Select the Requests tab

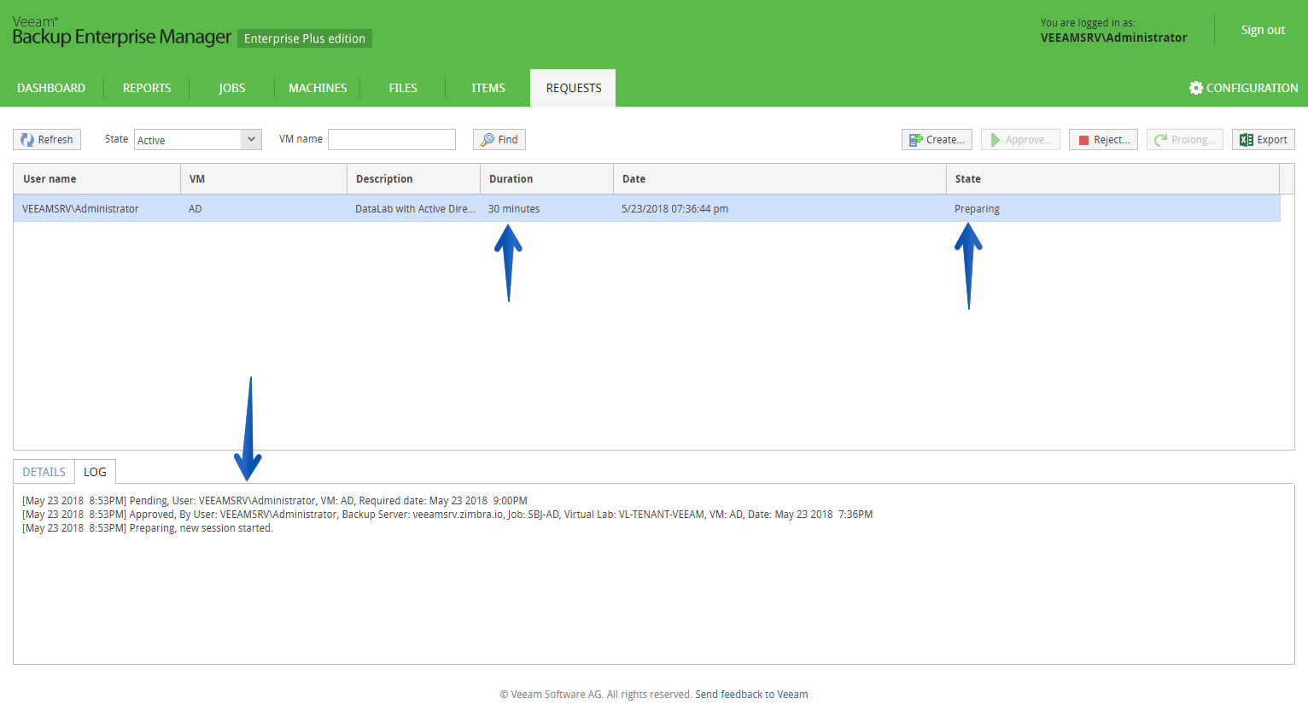573,88
